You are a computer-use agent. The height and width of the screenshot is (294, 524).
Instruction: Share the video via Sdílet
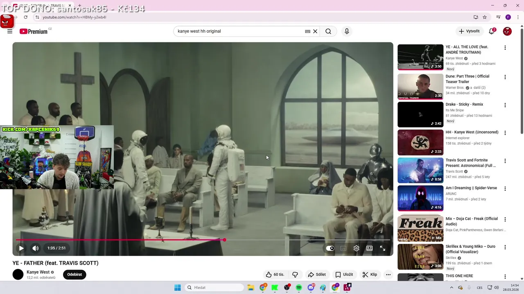point(317,275)
